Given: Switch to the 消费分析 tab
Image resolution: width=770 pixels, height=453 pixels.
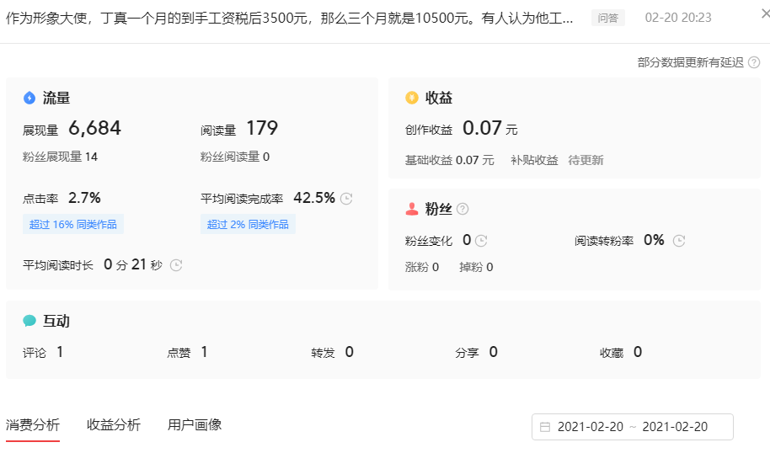Looking at the screenshot, I should click(x=33, y=424).
